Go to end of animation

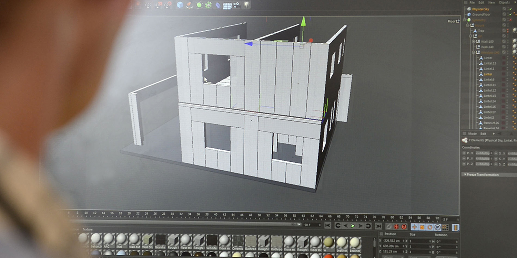(378, 226)
